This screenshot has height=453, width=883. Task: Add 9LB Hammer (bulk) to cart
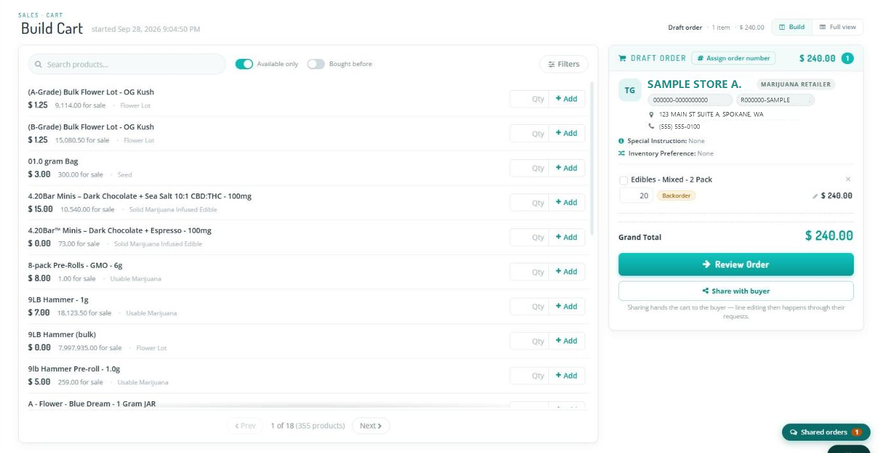[x=566, y=341]
